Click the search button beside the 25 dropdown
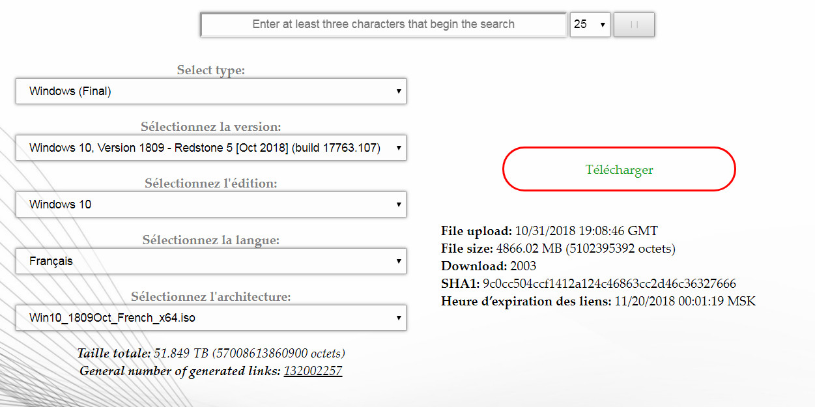Image resolution: width=815 pixels, height=407 pixels. 633,25
